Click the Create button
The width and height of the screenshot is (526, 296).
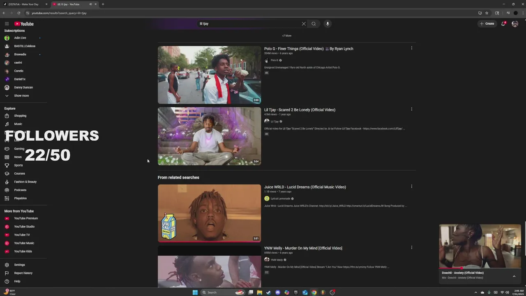click(x=487, y=24)
